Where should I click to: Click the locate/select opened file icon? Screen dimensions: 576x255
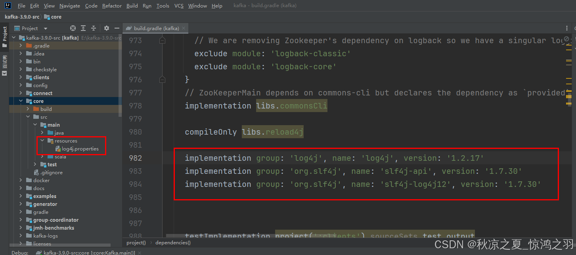pyautogui.click(x=73, y=28)
